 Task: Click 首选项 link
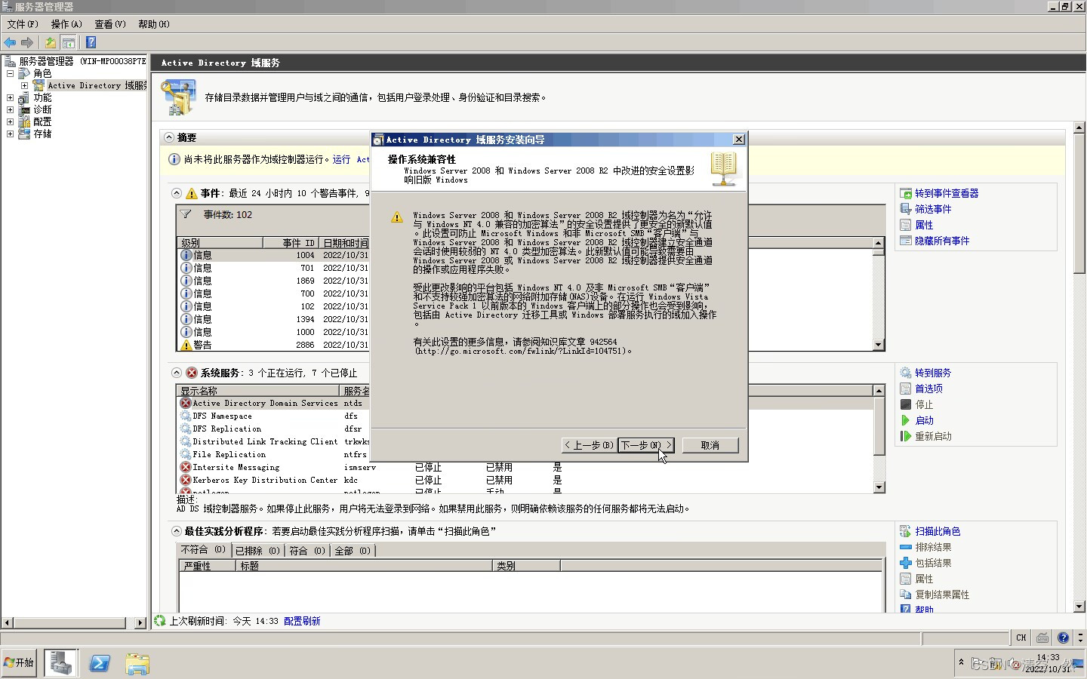[928, 389]
